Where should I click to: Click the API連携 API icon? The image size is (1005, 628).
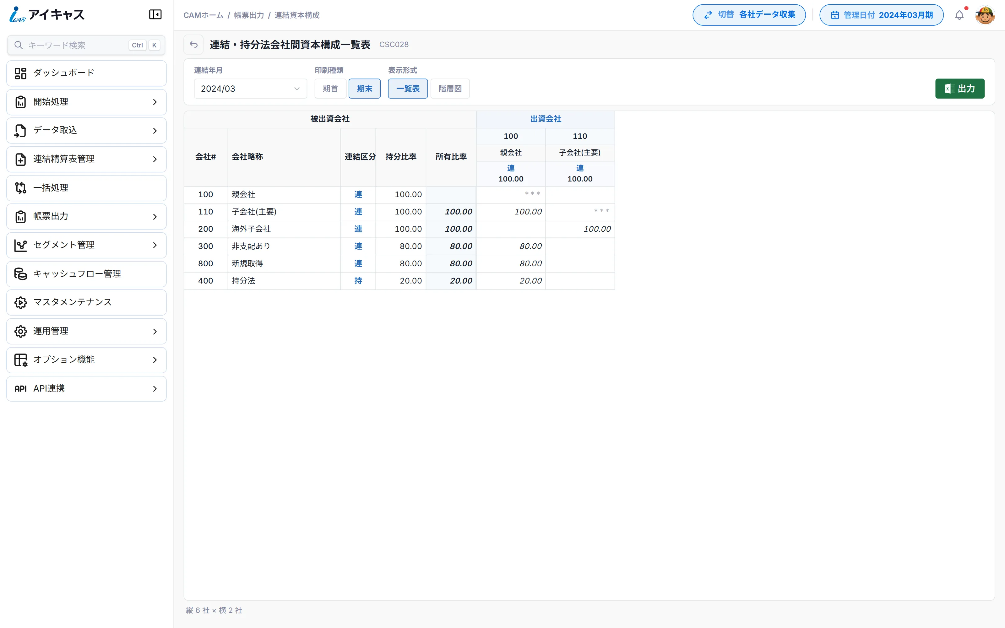tap(20, 389)
